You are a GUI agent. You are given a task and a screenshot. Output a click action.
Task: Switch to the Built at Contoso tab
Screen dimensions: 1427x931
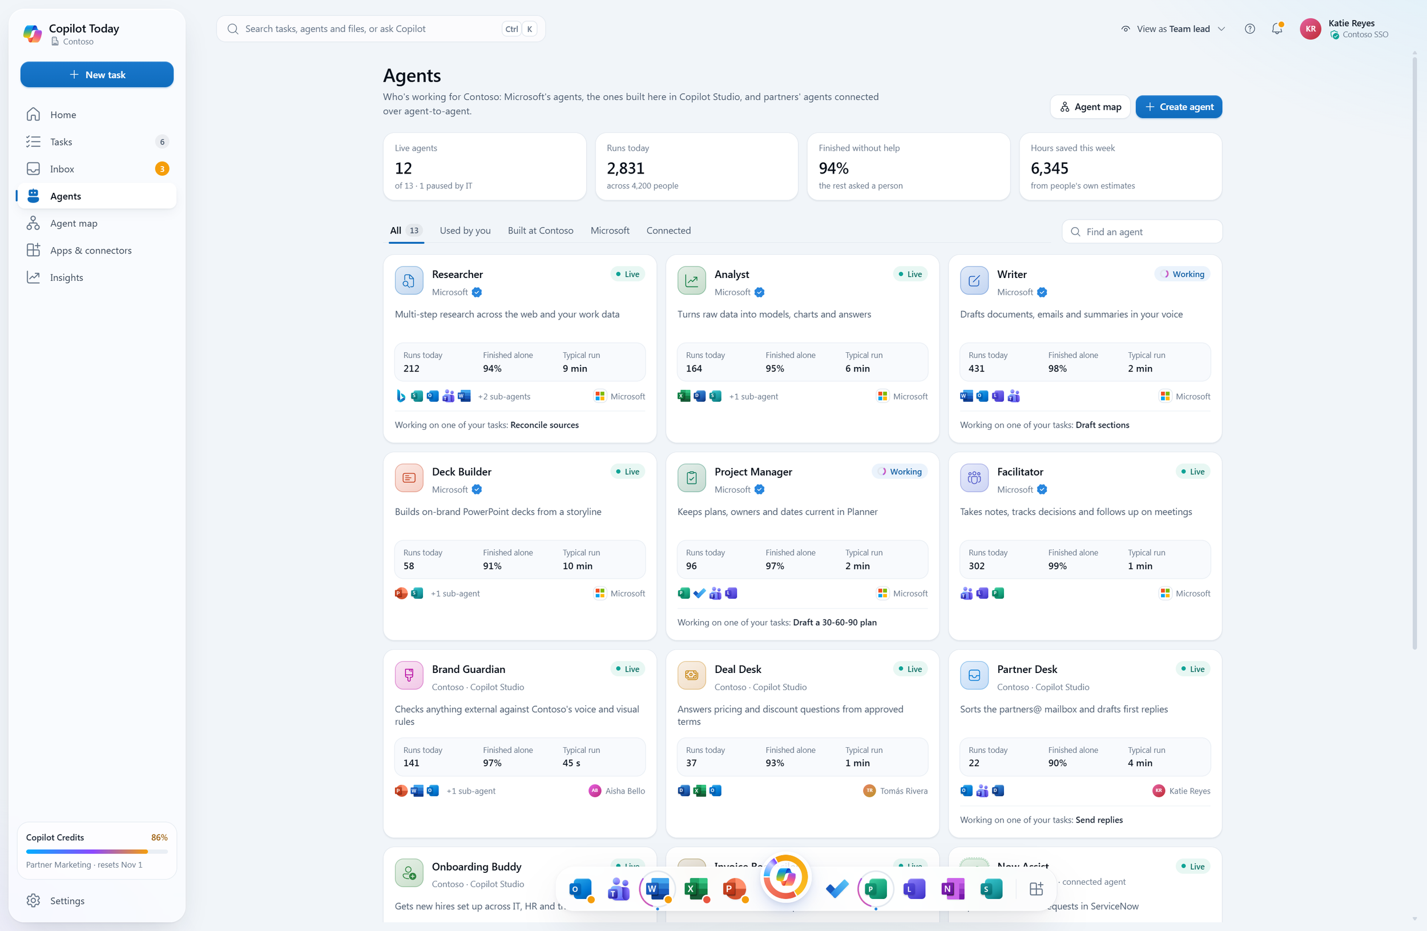540,231
